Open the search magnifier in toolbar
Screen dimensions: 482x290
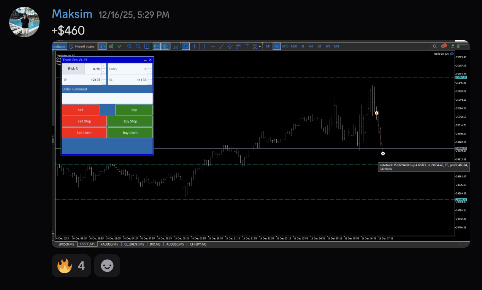click(x=435, y=46)
